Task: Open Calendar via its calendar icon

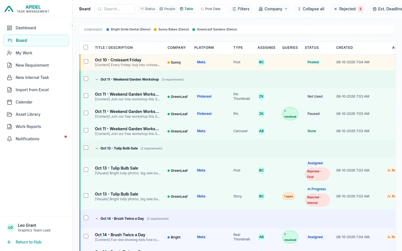Action: click(9, 102)
